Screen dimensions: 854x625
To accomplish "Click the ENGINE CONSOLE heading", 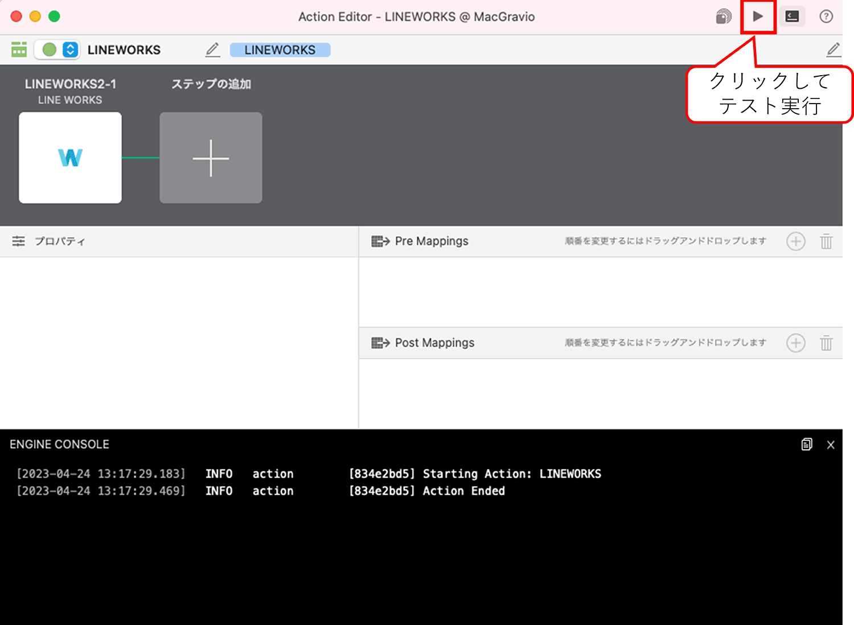I will click(59, 445).
